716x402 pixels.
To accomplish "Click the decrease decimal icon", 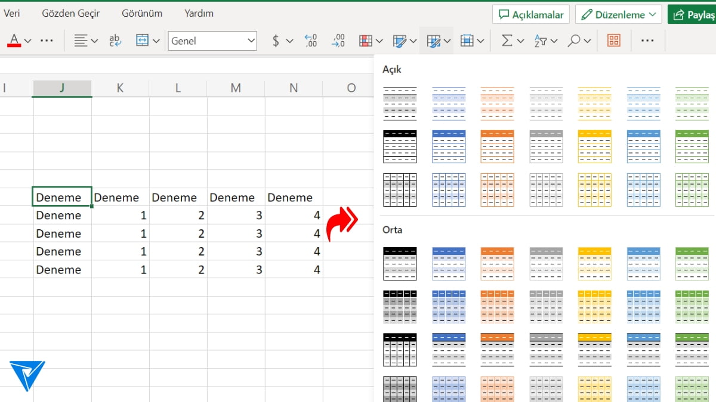I will (x=338, y=40).
